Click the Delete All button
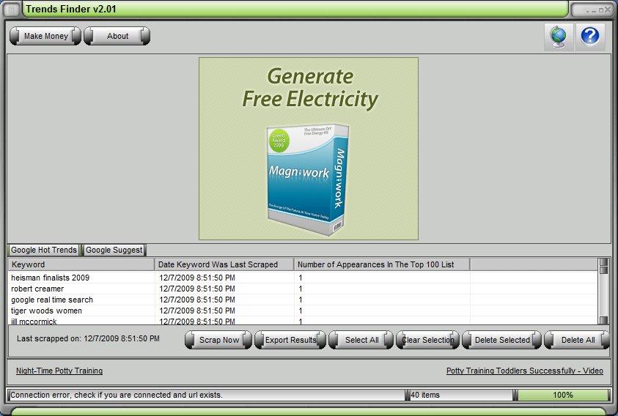 tap(578, 340)
